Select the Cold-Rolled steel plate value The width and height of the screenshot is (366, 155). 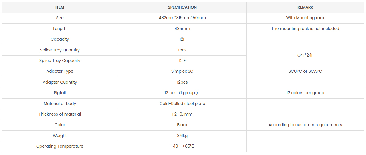(182, 104)
